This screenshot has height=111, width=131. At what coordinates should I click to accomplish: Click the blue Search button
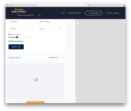tap(16, 47)
